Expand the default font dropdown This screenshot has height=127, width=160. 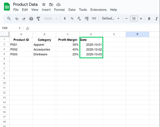tap(111, 19)
